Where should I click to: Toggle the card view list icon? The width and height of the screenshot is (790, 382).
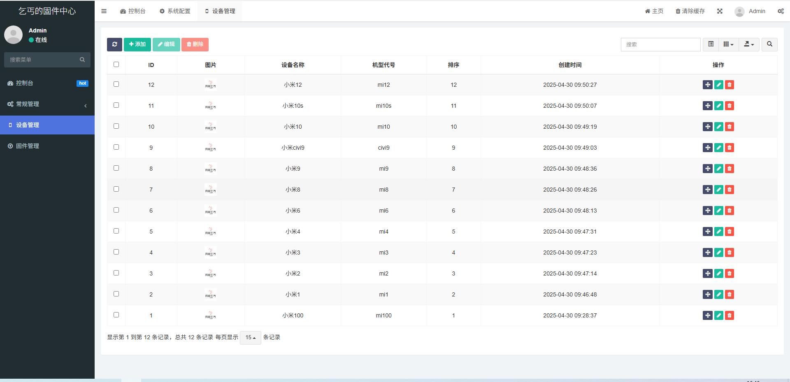[x=711, y=44]
